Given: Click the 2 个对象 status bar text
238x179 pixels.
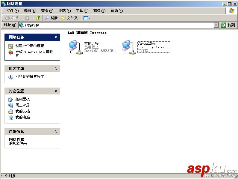Looking at the screenshot, I should pyautogui.click(x=8, y=176).
